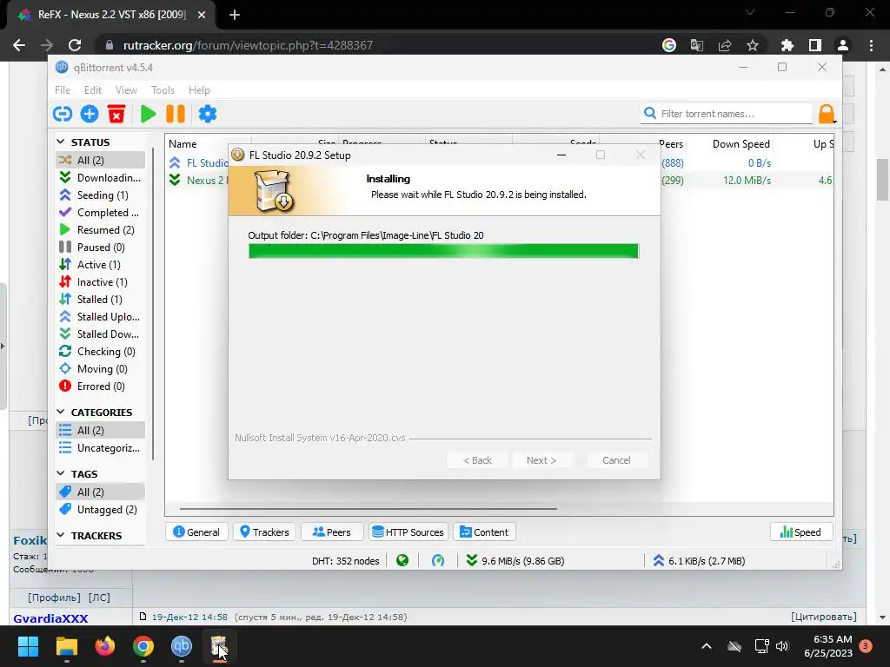
Task: Click the download speed status icon
Action: coord(471,561)
